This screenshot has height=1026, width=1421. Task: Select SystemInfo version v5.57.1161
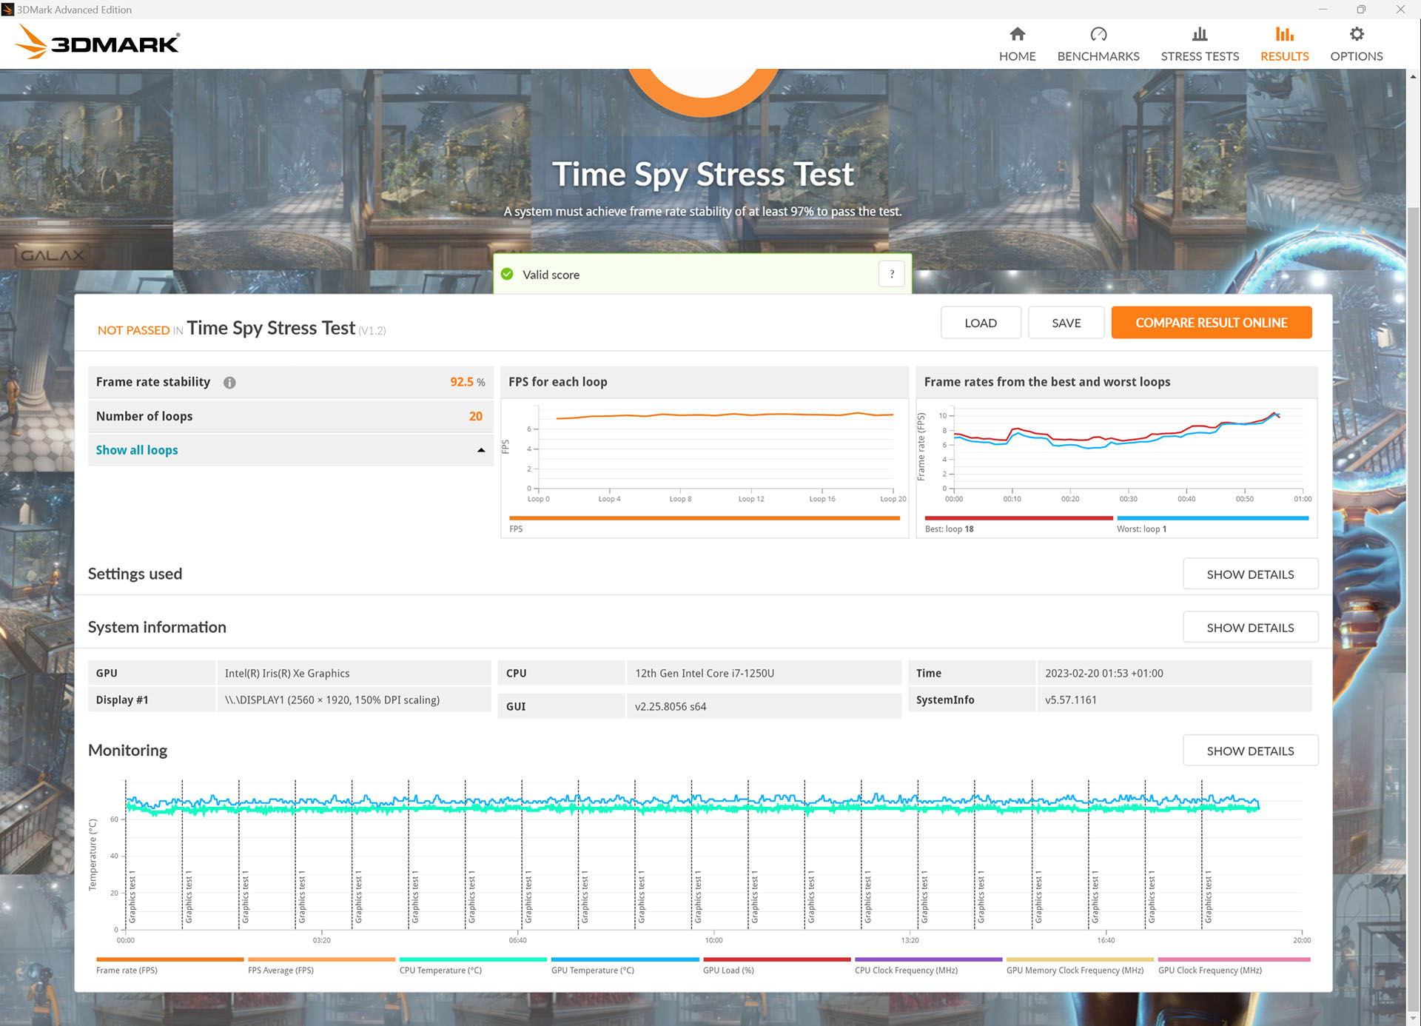(x=1071, y=700)
